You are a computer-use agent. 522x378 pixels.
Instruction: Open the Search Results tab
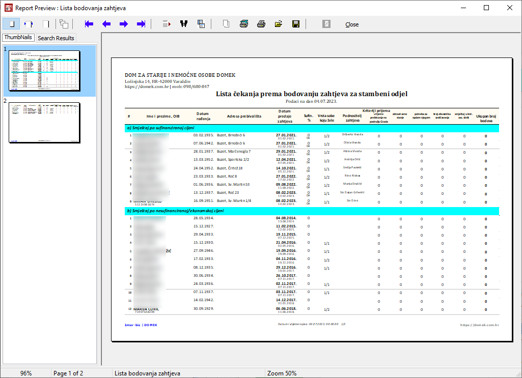click(x=56, y=38)
